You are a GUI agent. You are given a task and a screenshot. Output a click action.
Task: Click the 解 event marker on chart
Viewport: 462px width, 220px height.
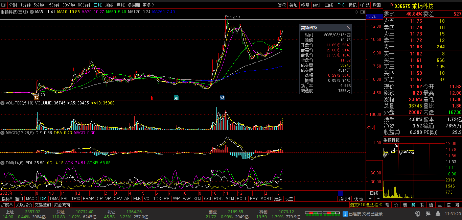click(x=176, y=98)
